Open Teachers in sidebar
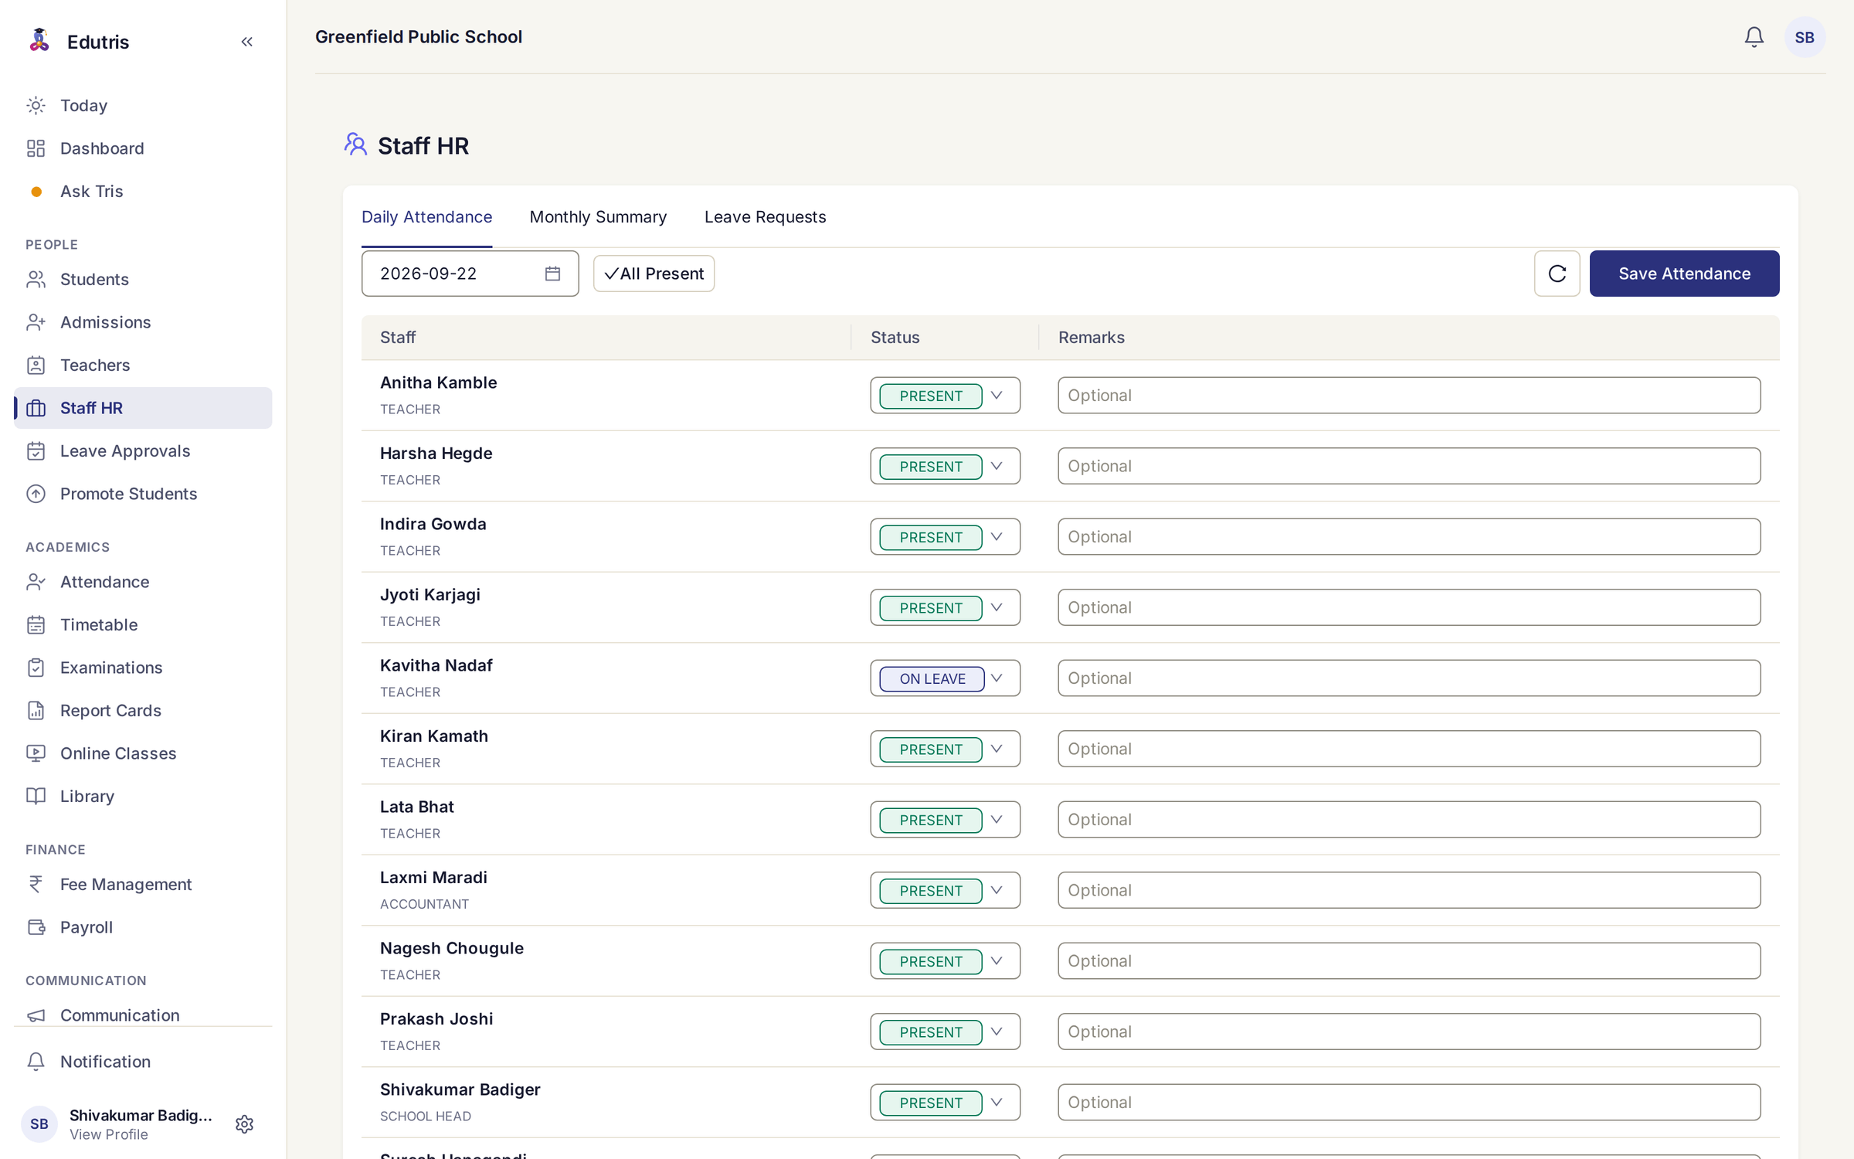Viewport: 1854px width, 1159px height. click(143, 365)
